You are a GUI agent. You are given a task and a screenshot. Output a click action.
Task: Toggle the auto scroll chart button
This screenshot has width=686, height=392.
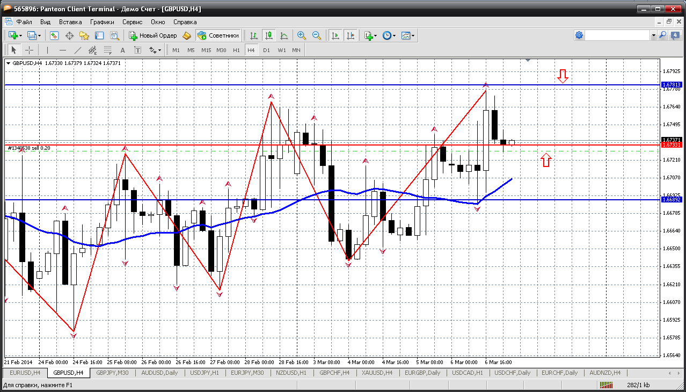click(x=335, y=35)
